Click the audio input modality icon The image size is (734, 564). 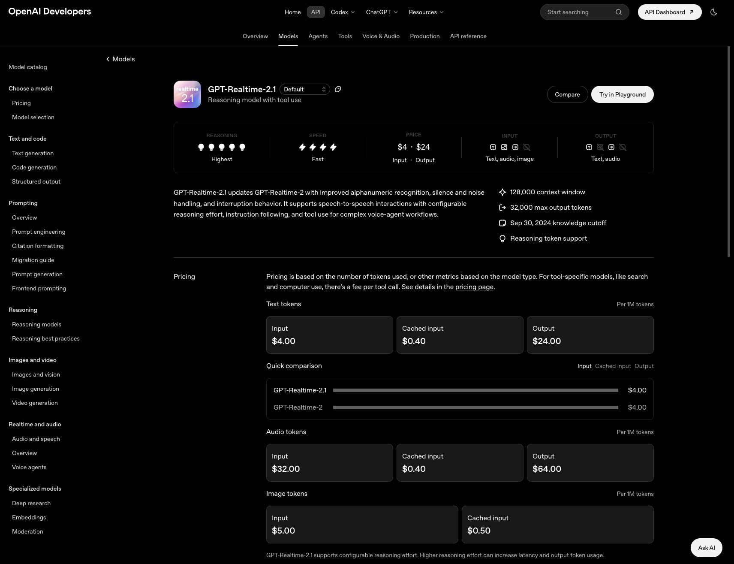(515, 147)
